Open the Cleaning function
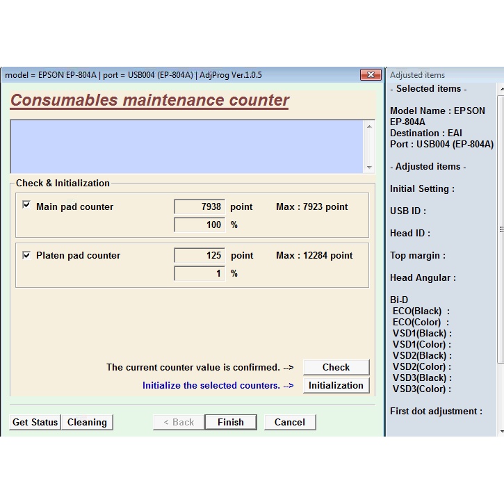Screen dimensions: 504x504 [87, 422]
